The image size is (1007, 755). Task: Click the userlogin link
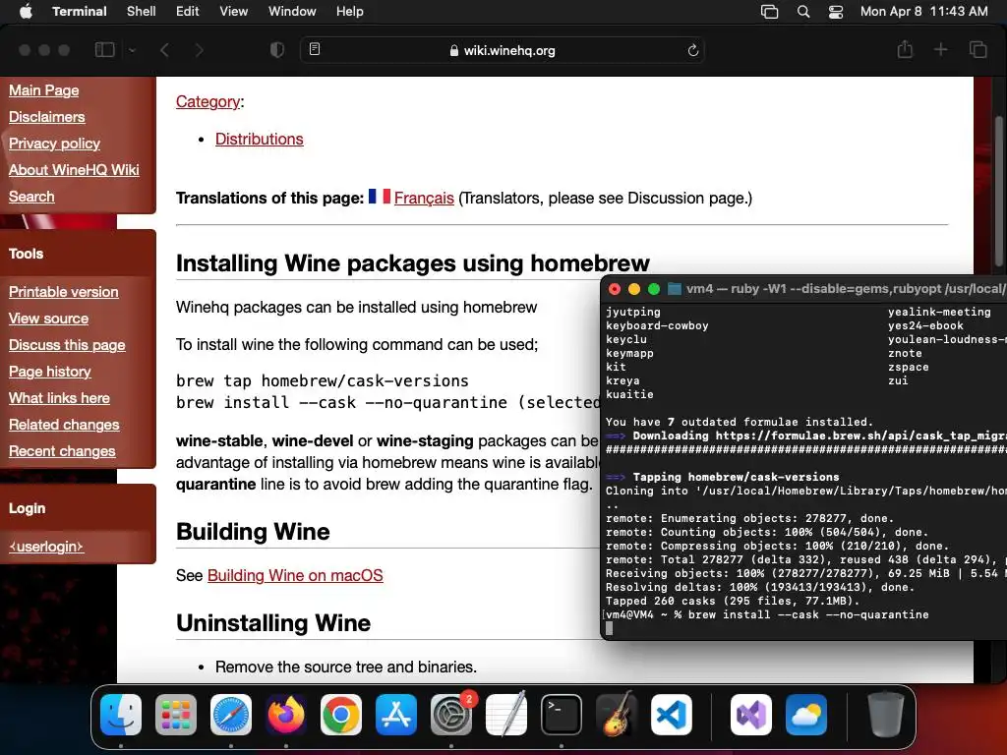point(46,547)
